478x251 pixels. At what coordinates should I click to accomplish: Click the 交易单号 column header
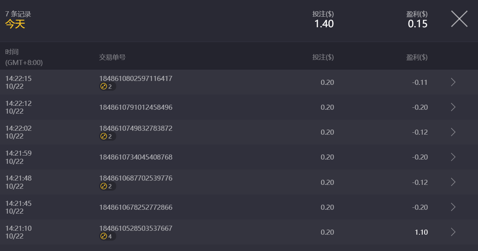pyautogui.click(x=112, y=57)
